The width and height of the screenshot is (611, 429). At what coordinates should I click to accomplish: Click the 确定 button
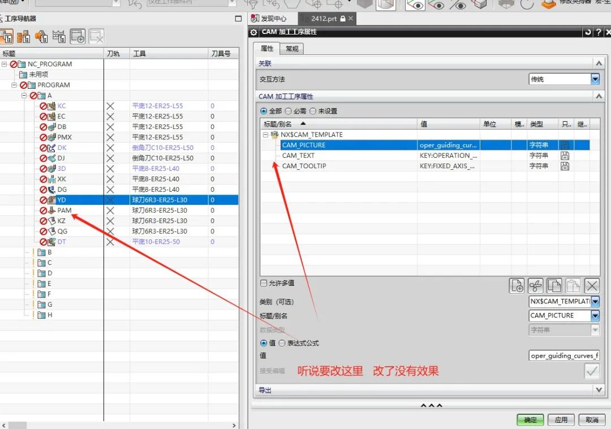click(x=530, y=419)
